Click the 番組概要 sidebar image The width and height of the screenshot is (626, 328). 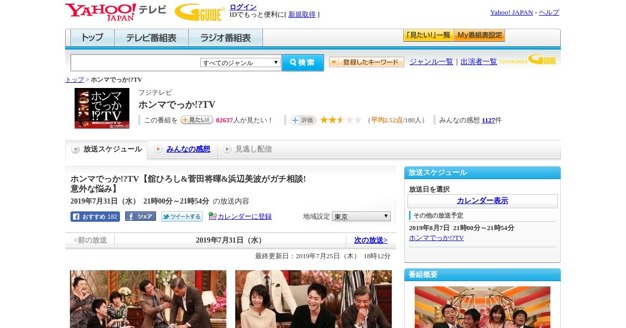(483, 307)
